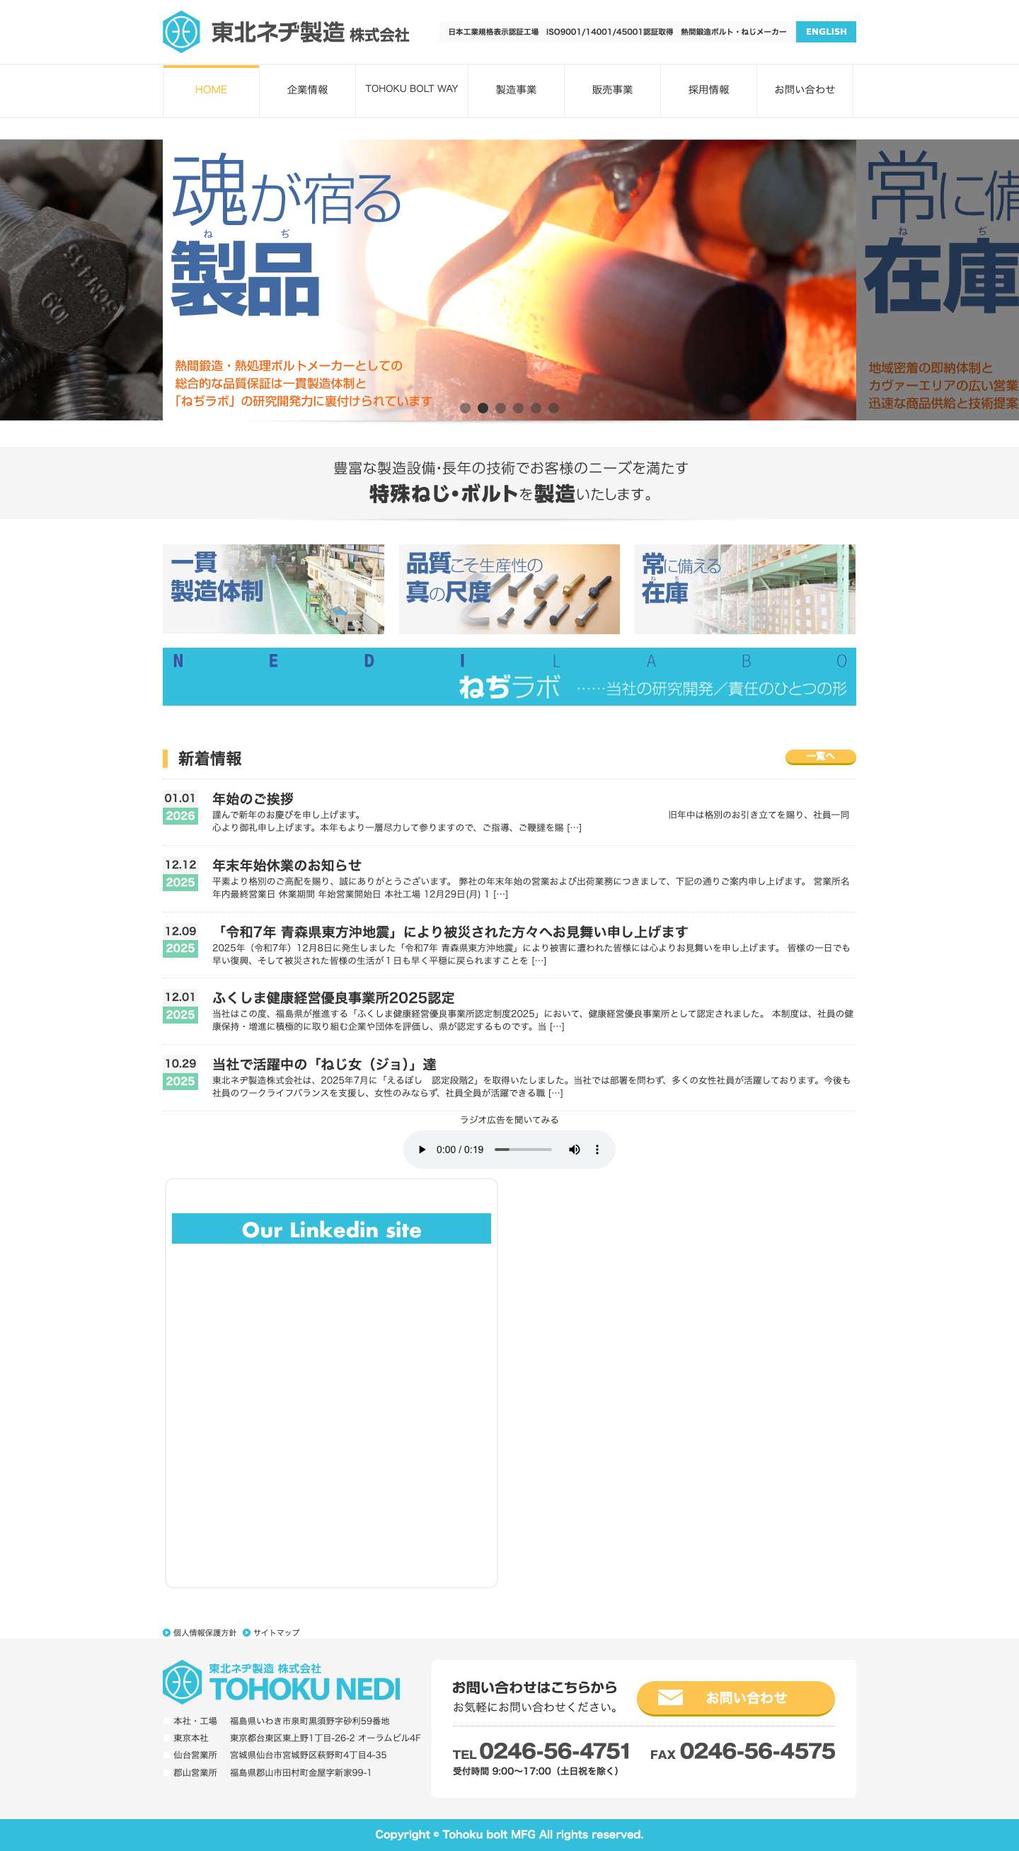Click the Tohoku Neji hexagon logo in header

181,33
